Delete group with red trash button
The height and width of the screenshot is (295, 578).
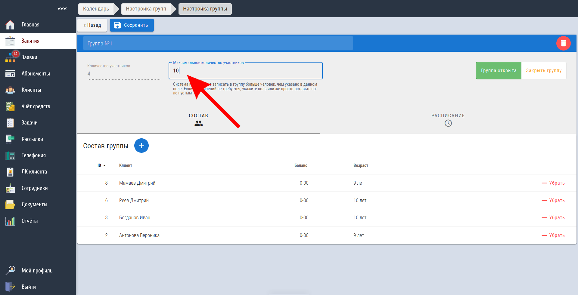[563, 43]
